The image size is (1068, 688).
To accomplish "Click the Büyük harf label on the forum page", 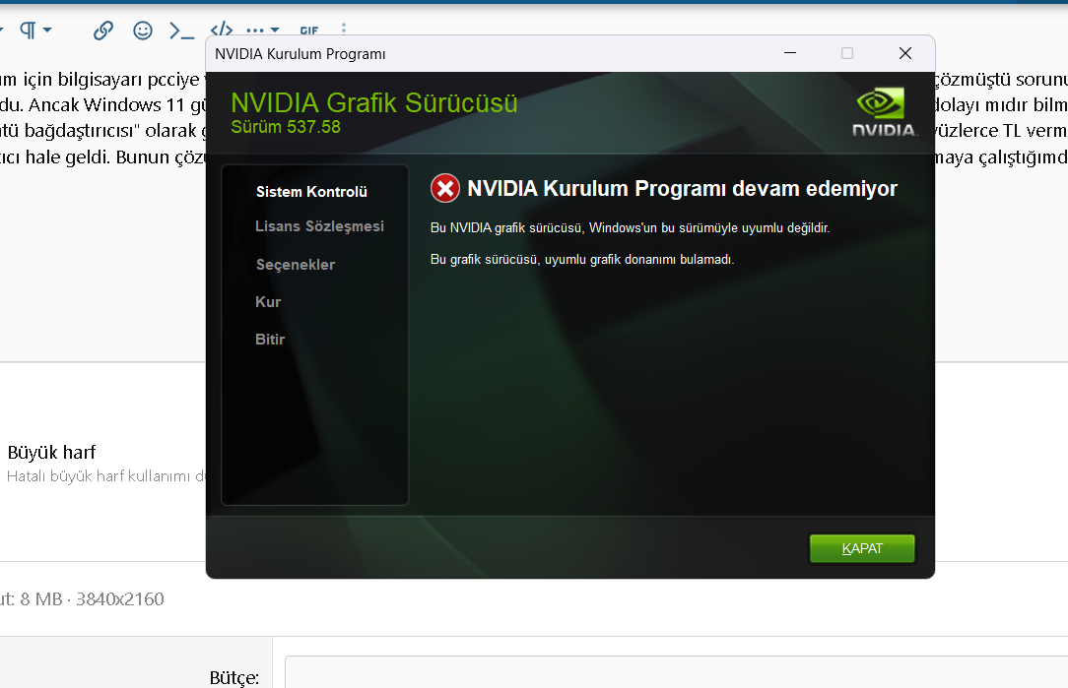I will click(52, 453).
